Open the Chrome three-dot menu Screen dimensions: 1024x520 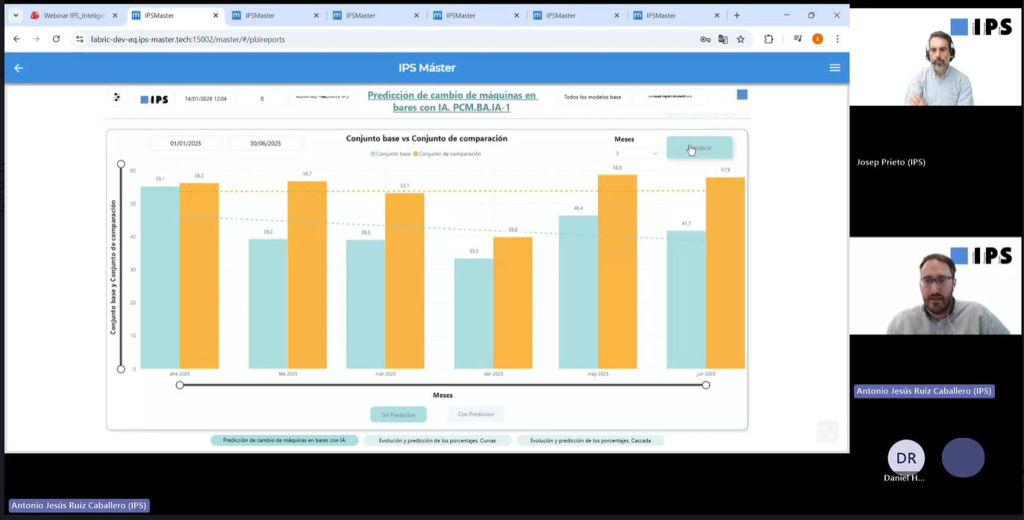[837, 38]
